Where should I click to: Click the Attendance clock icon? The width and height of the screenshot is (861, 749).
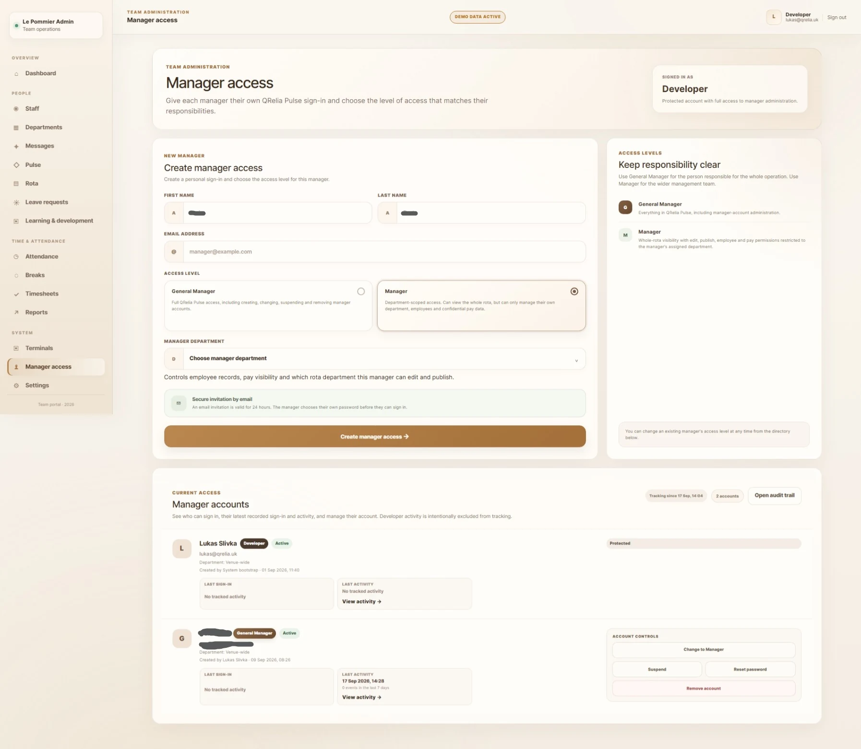click(16, 257)
